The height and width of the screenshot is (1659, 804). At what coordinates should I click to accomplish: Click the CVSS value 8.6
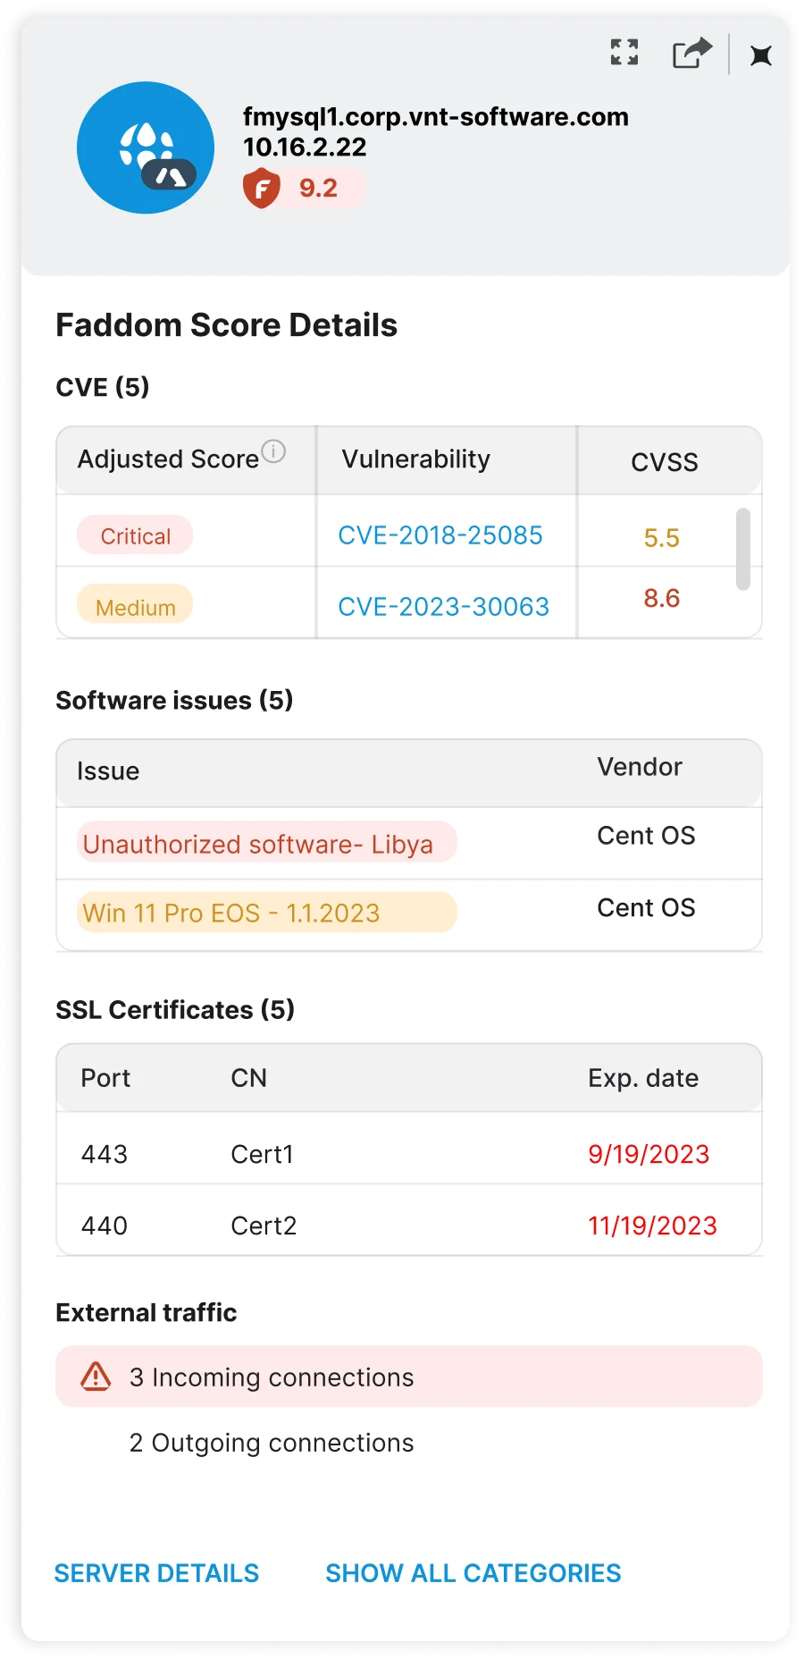pyautogui.click(x=662, y=599)
